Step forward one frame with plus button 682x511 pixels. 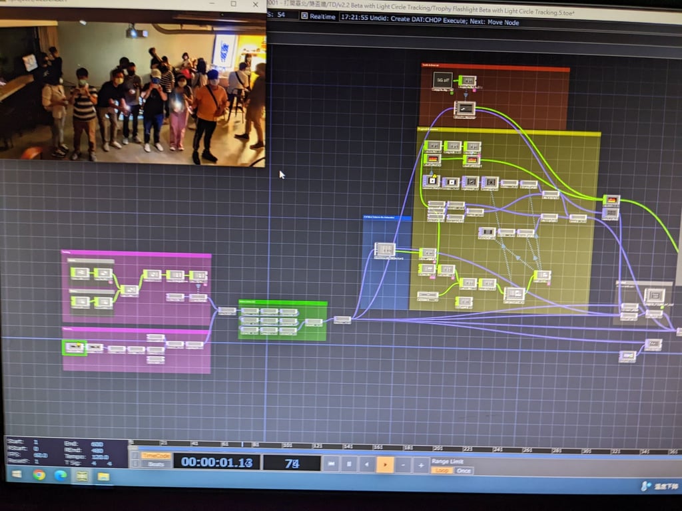click(x=421, y=465)
